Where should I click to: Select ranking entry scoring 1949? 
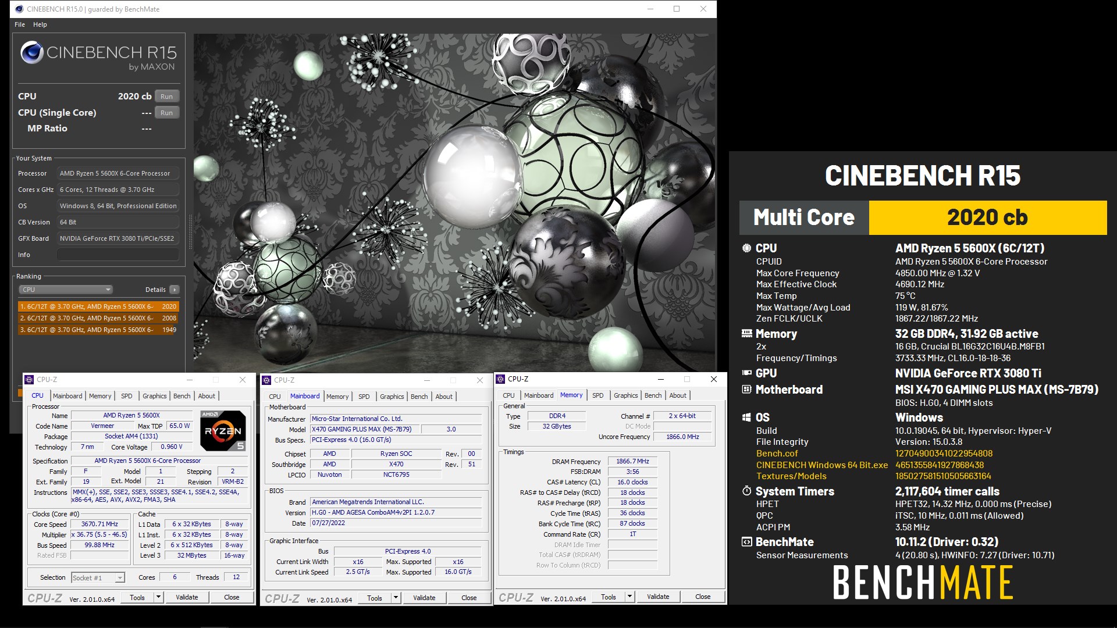(98, 330)
